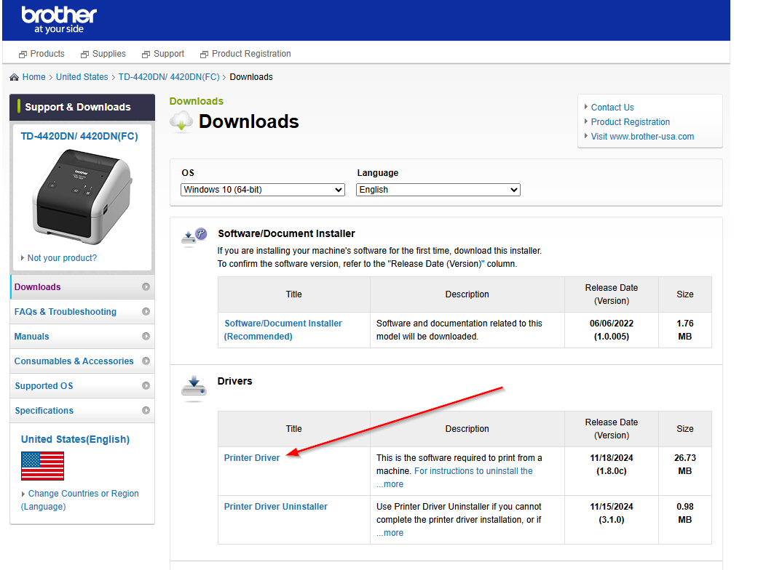Viewport: 774px width, 570px height.
Task: Download Software/Document Installer (Recommended)
Action: 283,330
